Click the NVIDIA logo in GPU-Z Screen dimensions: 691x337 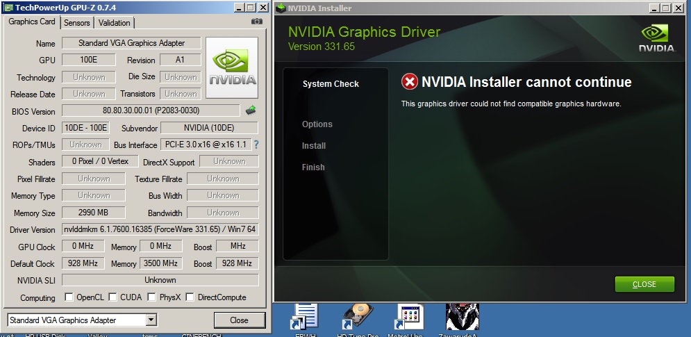[x=232, y=67]
